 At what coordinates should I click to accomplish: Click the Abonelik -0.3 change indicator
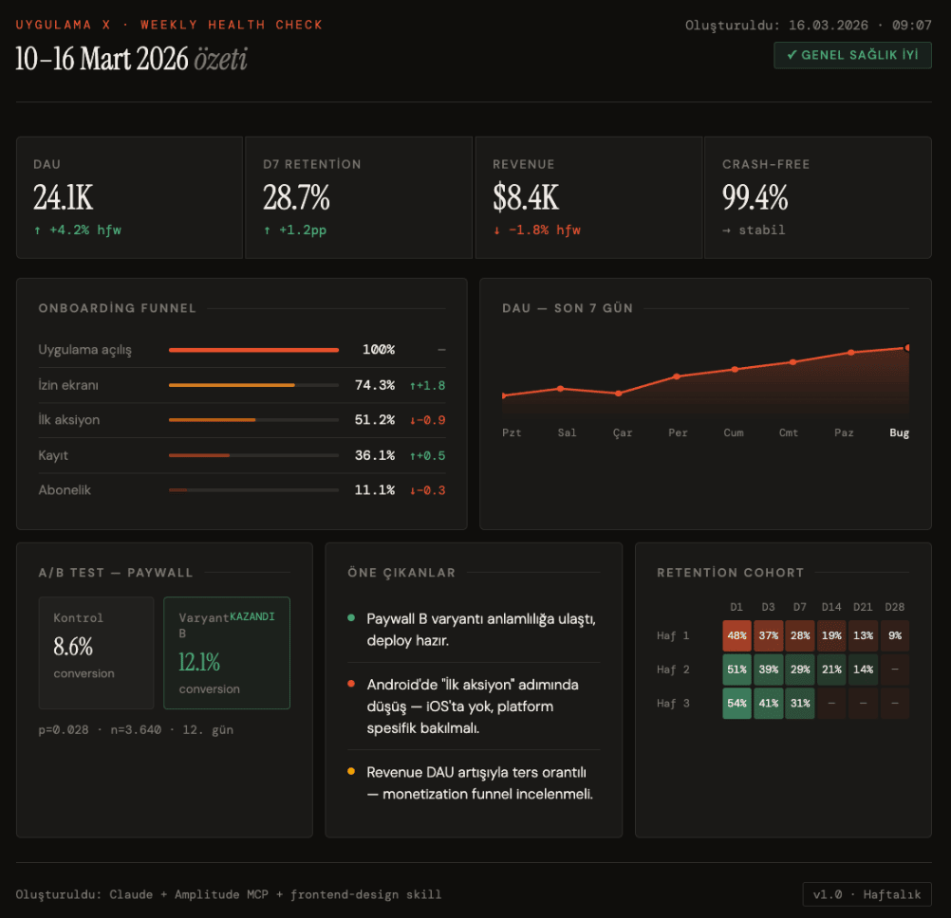pos(427,490)
